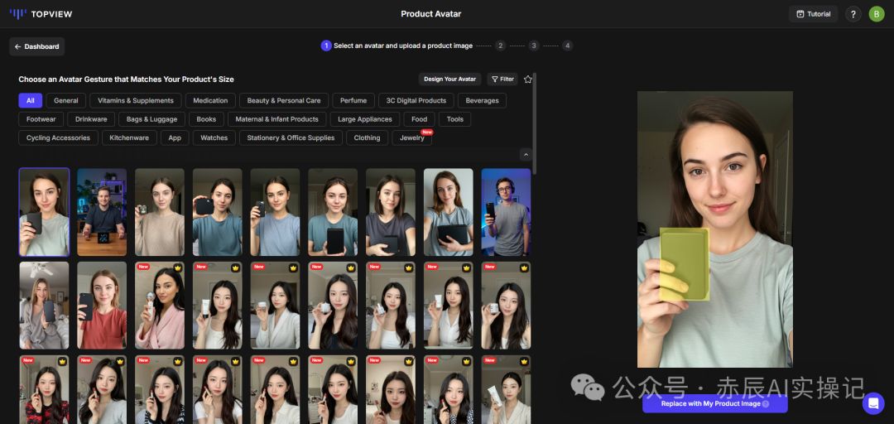
Task: Click step 3 in progress indicator
Action: (x=534, y=46)
